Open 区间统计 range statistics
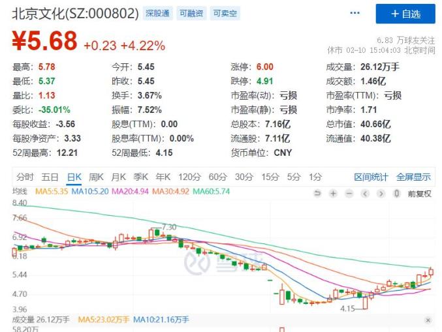Viewport: 442px width, 332px height. (x=371, y=177)
